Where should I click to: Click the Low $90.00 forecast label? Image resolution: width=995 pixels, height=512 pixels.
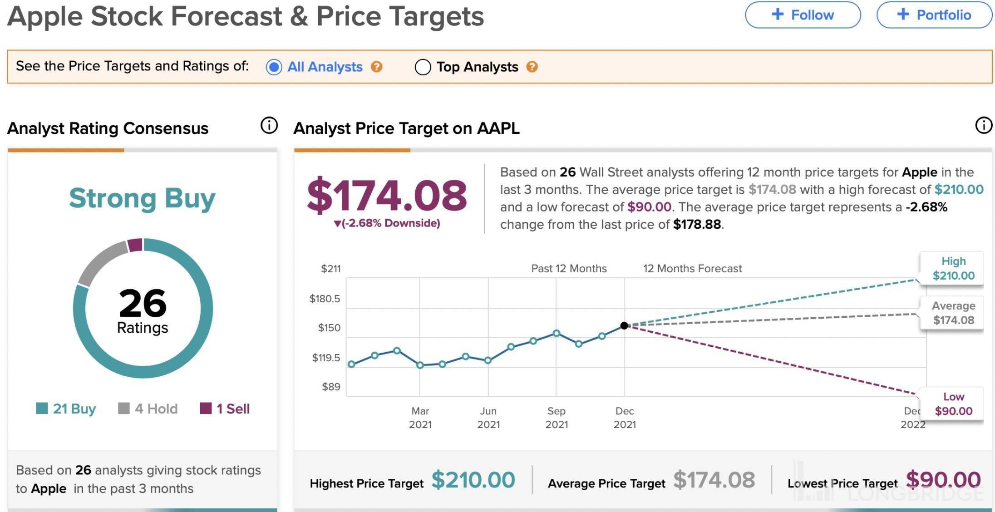[953, 404]
